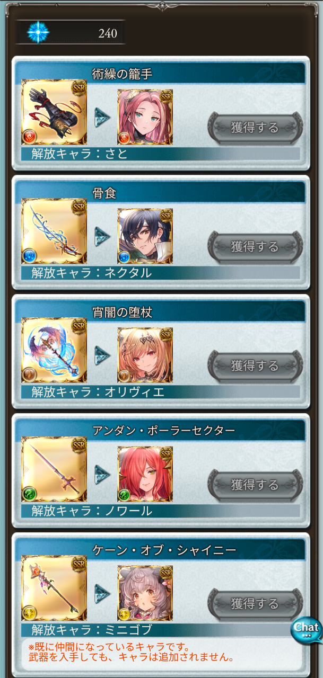Open the さと character portrait
Image resolution: width=323 pixels, height=678 pixels.
(145, 117)
